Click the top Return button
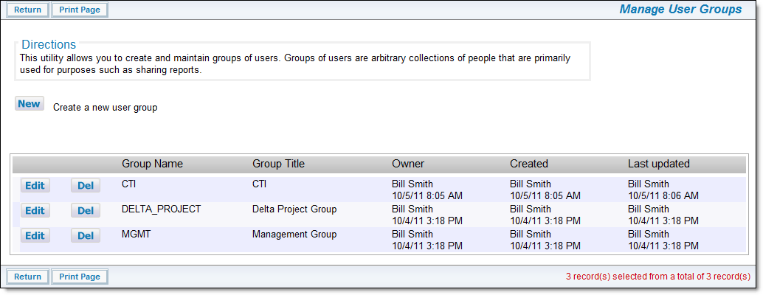Screen dimensions: 763x295 pos(28,10)
